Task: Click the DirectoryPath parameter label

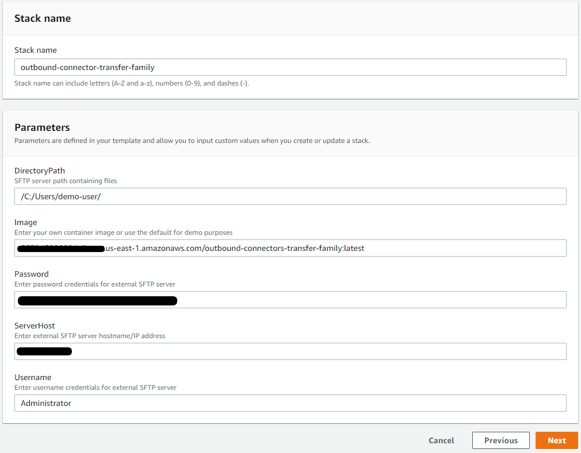Action: coord(40,171)
